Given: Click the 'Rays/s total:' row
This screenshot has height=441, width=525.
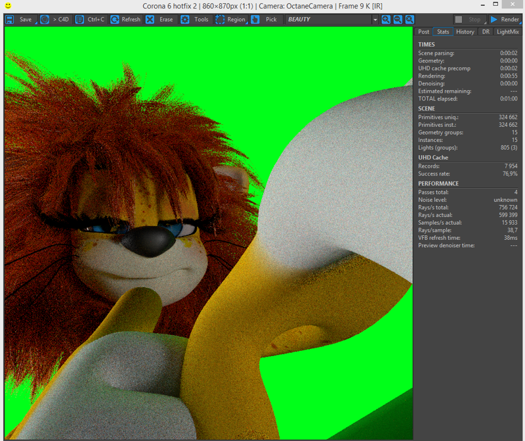Looking at the screenshot, I should pos(467,207).
